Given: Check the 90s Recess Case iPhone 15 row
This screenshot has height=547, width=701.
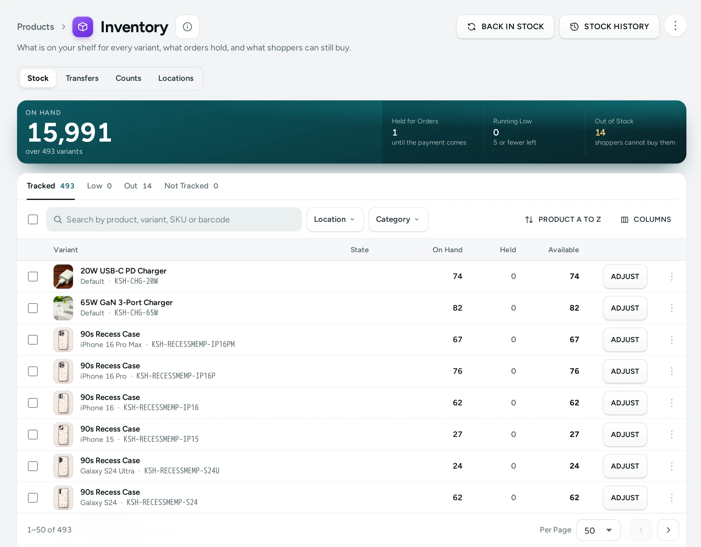Looking at the screenshot, I should click(x=33, y=435).
